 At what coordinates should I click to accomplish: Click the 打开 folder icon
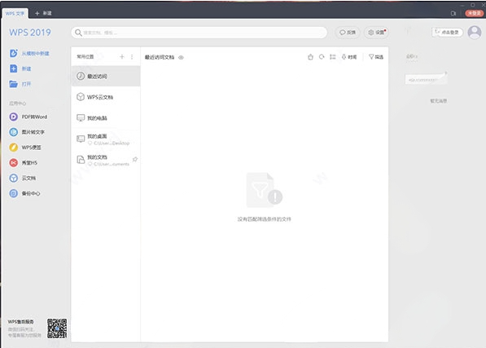click(13, 84)
